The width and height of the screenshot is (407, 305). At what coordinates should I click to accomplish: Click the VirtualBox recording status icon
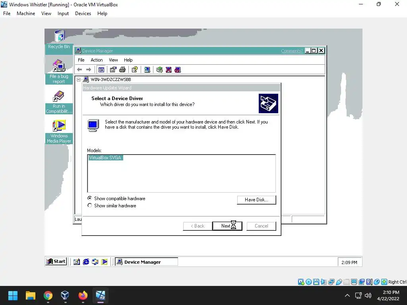[x=361, y=282]
